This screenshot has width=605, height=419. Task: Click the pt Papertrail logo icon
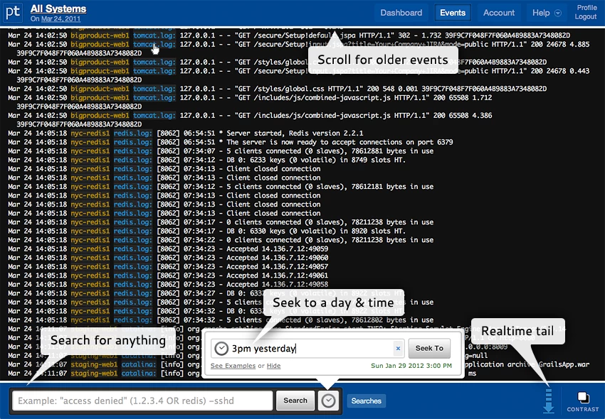pyautogui.click(x=13, y=12)
